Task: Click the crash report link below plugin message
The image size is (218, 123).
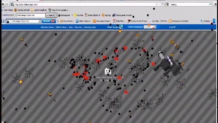Action: point(108,80)
